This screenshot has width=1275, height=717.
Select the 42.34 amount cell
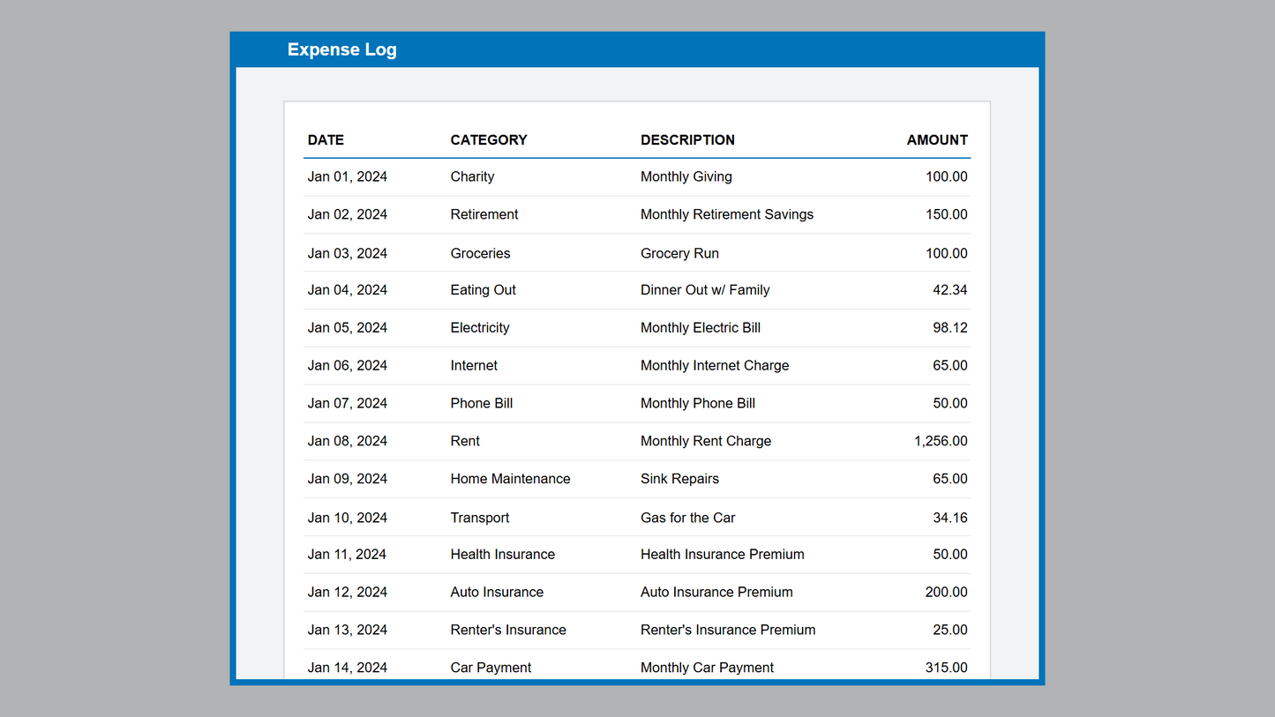point(950,289)
